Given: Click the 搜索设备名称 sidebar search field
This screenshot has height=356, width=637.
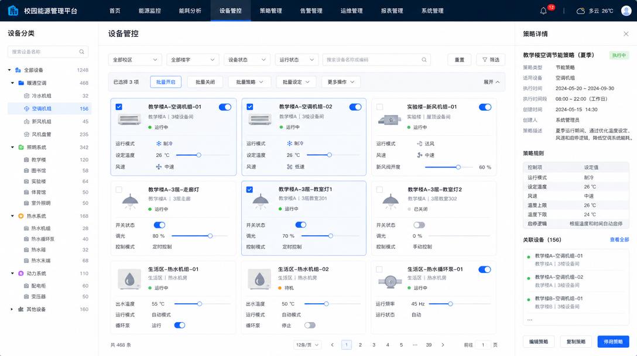Looking at the screenshot, I should [48, 52].
